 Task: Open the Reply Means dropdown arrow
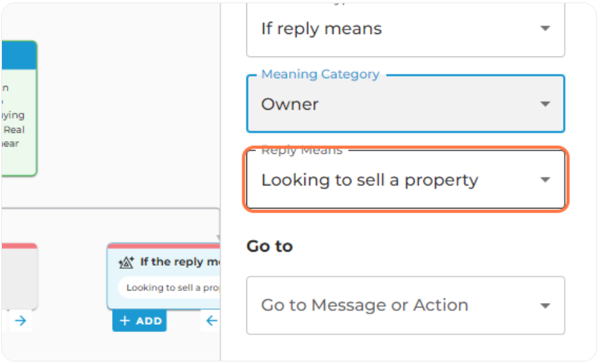click(x=545, y=180)
